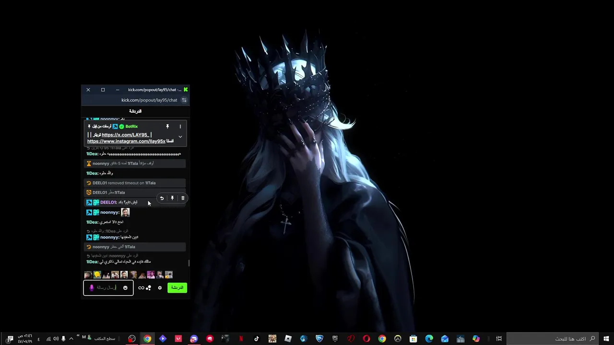Viewport: 614px width, 345px height.
Task: Click noonnyy's emote image message
Action: [125, 212]
